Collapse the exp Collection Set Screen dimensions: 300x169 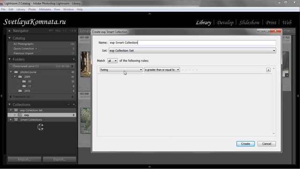(x=11, y=110)
